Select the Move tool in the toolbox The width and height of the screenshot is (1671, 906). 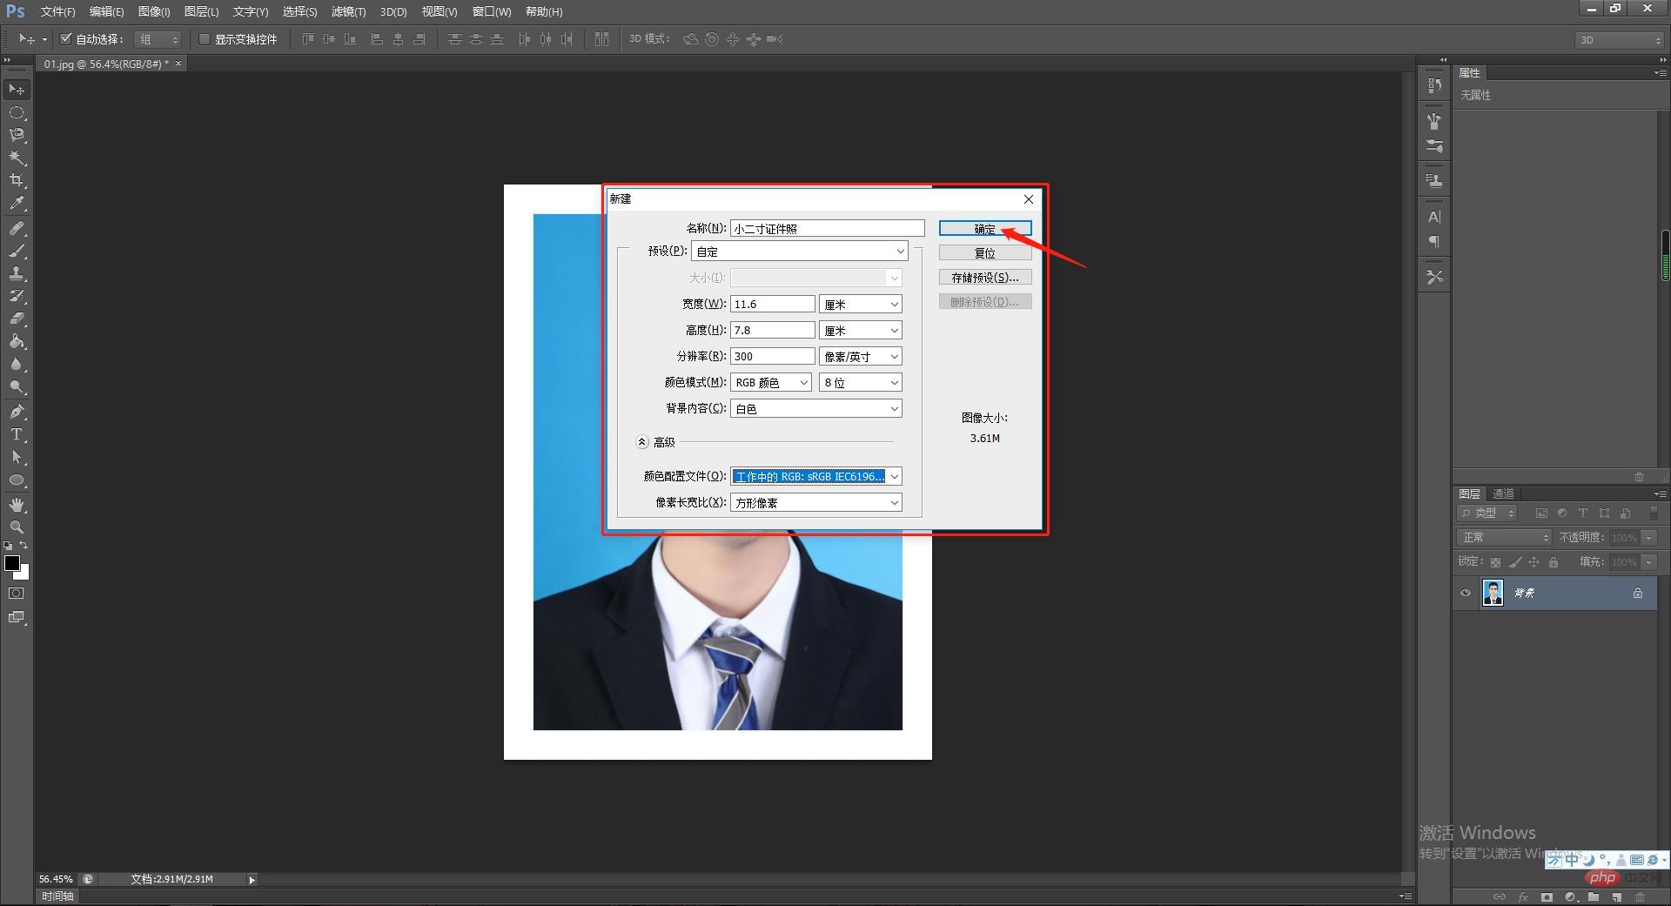17,90
